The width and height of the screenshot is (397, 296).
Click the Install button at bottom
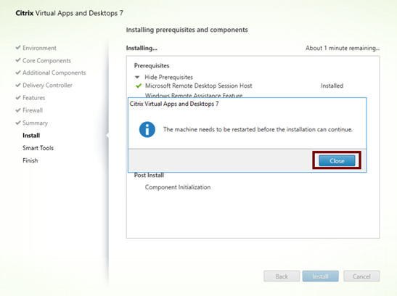click(320, 276)
